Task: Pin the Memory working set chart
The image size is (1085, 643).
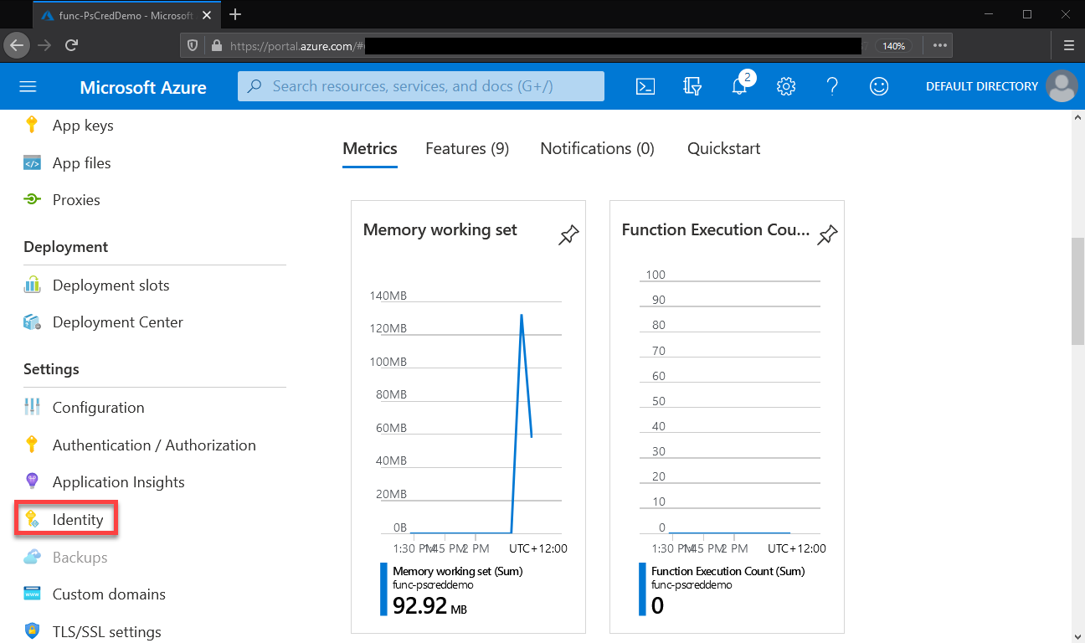Action: tap(568, 234)
